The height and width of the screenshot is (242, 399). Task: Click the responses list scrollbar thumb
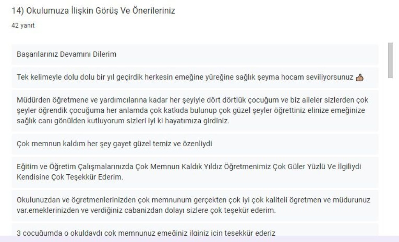tap(390, 60)
